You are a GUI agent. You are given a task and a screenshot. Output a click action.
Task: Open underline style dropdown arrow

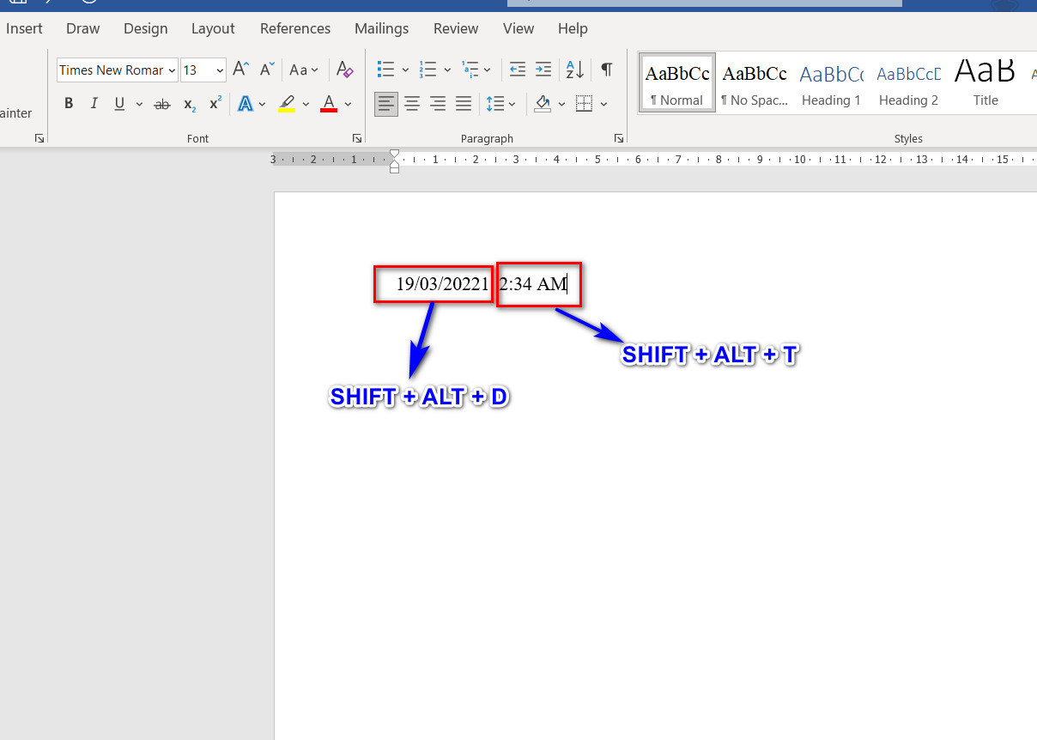139,105
